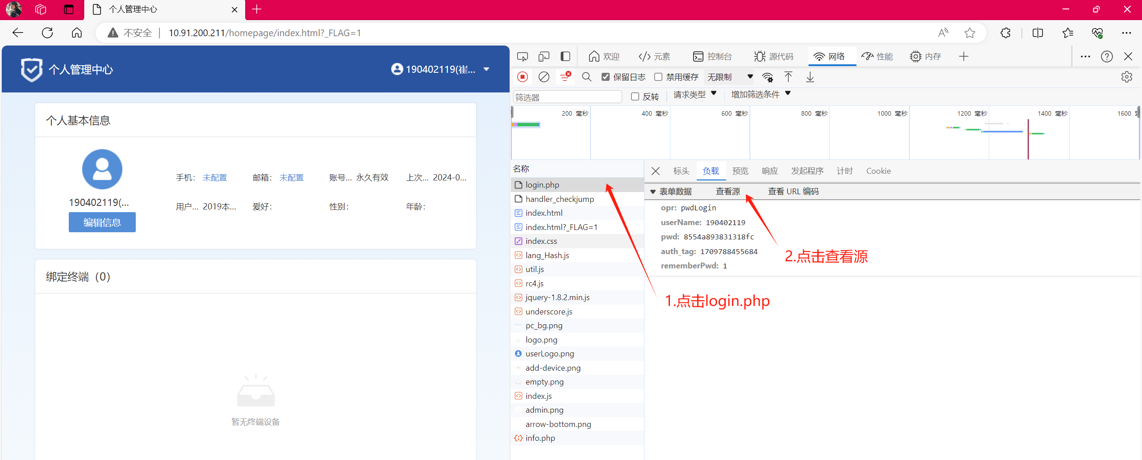1142x460 pixels.
Task: Clear the network log
Action: tap(544, 77)
